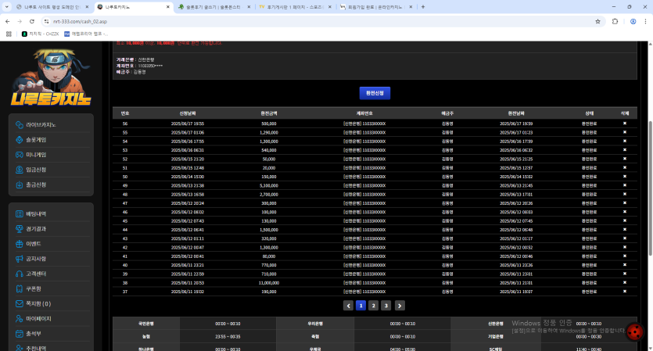Click the page vertical scrollbar
This screenshot has width=653, height=351.
point(649,156)
